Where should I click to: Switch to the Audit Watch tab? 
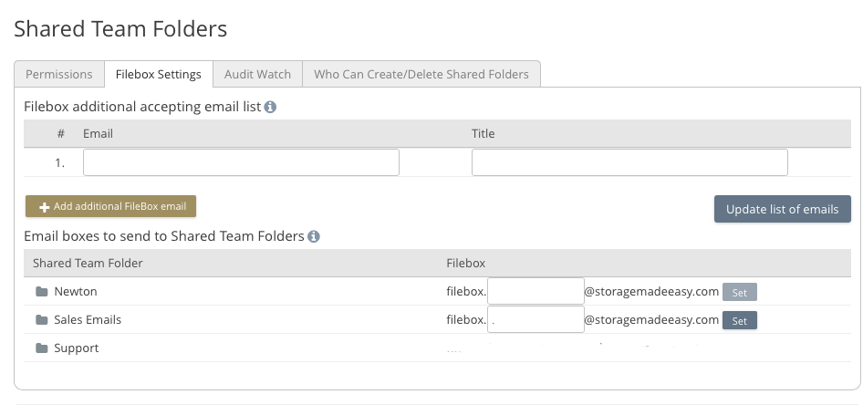point(258,74)
